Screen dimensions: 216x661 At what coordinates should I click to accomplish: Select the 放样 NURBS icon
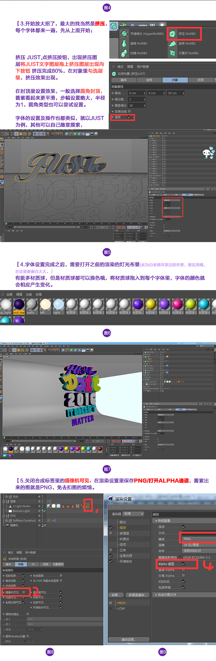(172, 43)
